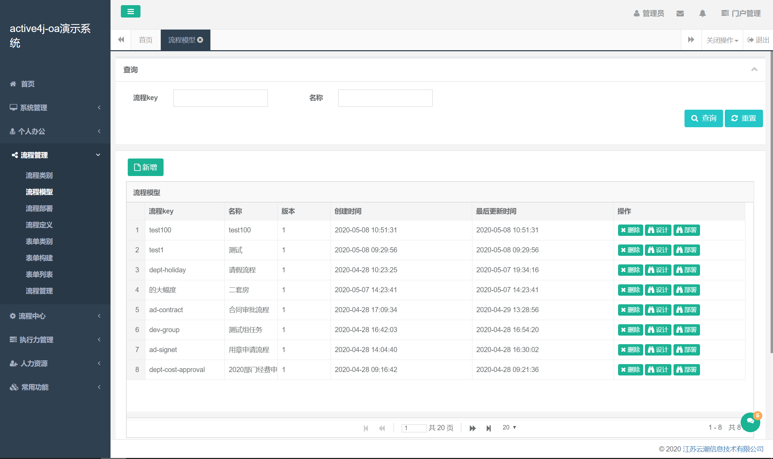The width and height of the screenshot is (773, 459).
Task: Deploy the ad-contract process
Action: coord(687,310)
